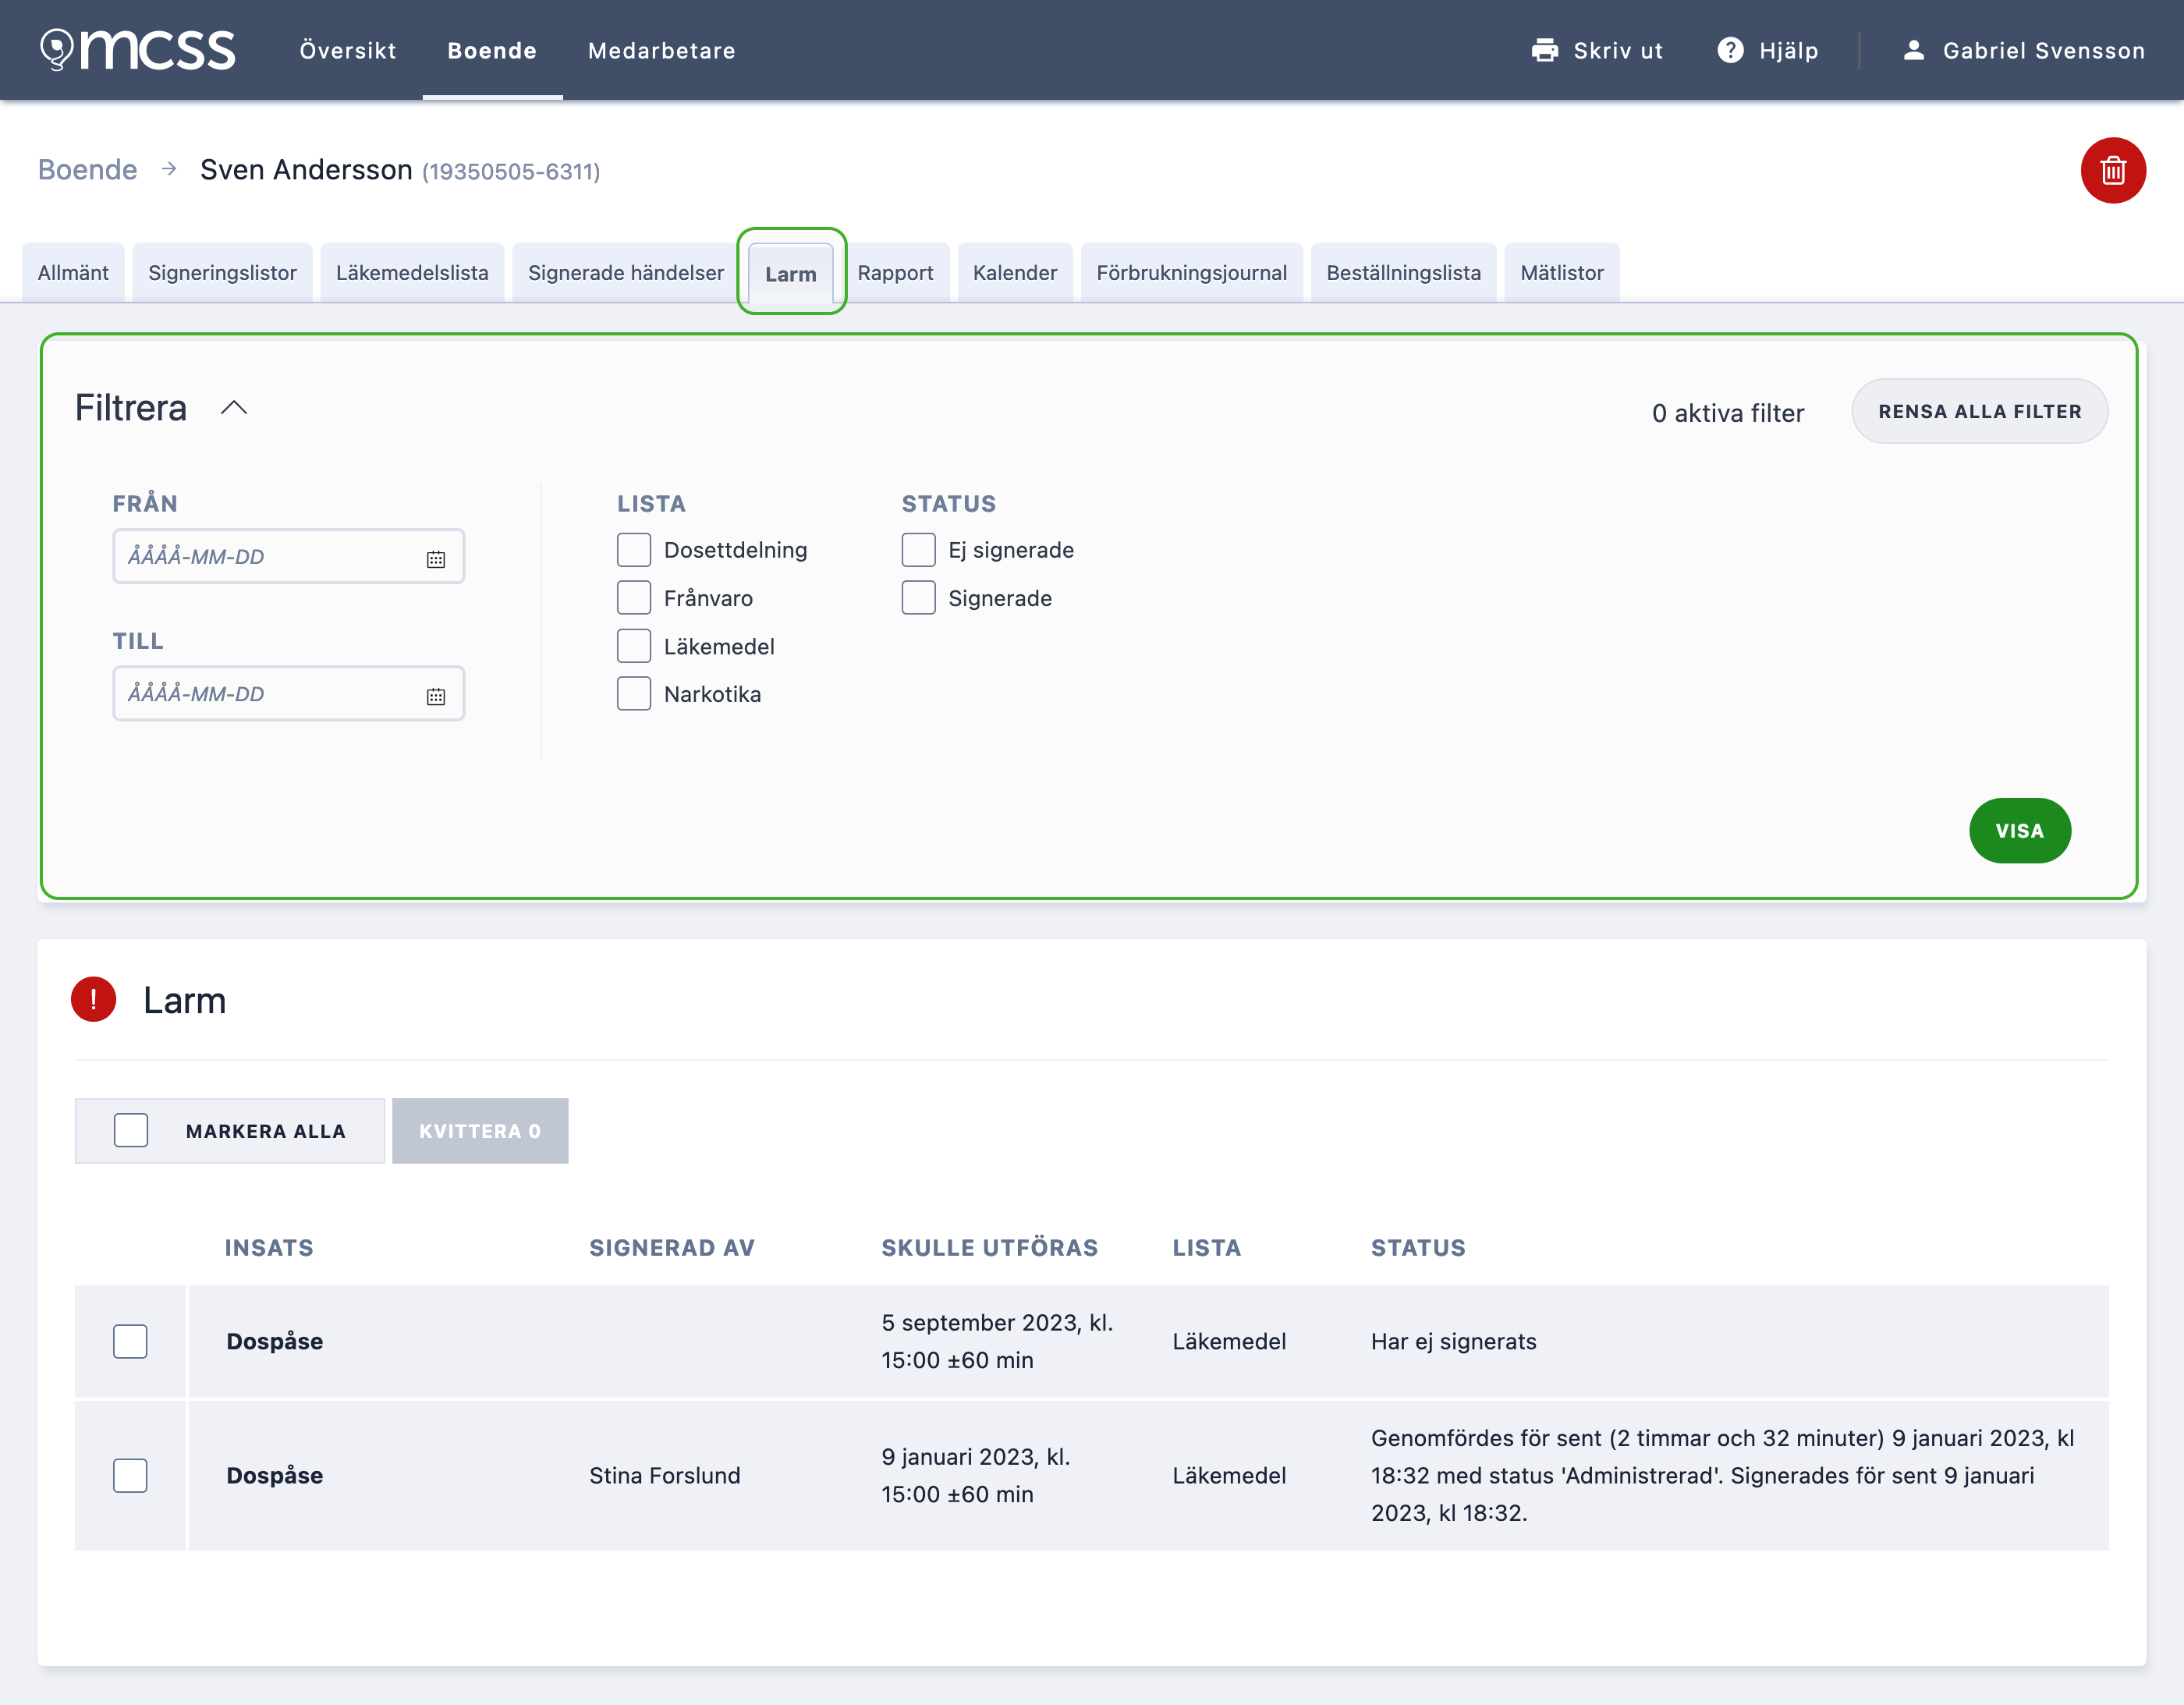Viewport: 2184px width, 1705px height.
Task: Collapse the Filtrera panel chevron
Action: coord(234,407)
